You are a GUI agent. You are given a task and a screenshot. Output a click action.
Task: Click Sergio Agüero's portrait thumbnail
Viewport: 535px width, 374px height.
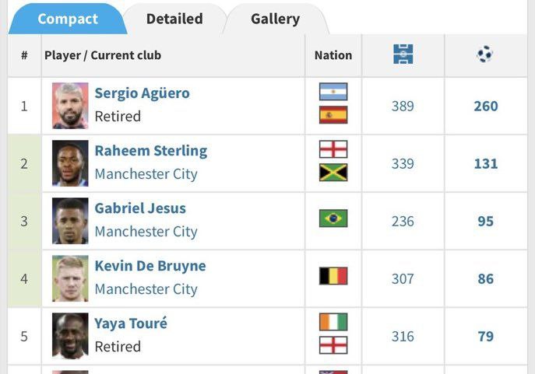[70, 106]
